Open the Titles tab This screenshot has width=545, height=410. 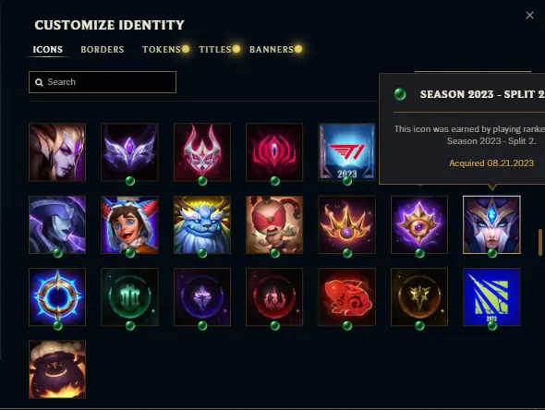point(215,49)
